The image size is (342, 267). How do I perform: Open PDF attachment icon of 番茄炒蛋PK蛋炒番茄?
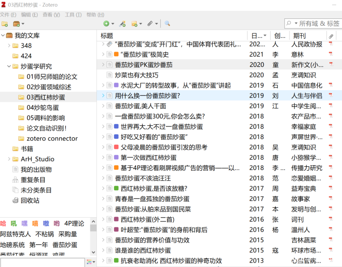tap(331, 64)
